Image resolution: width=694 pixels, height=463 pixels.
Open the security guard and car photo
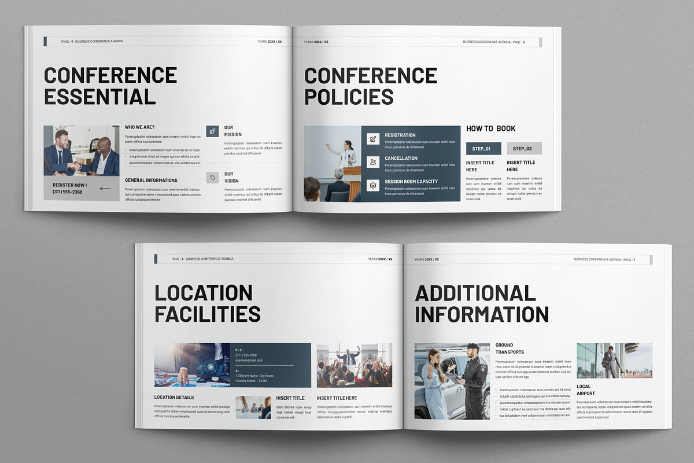pos(452,381)
